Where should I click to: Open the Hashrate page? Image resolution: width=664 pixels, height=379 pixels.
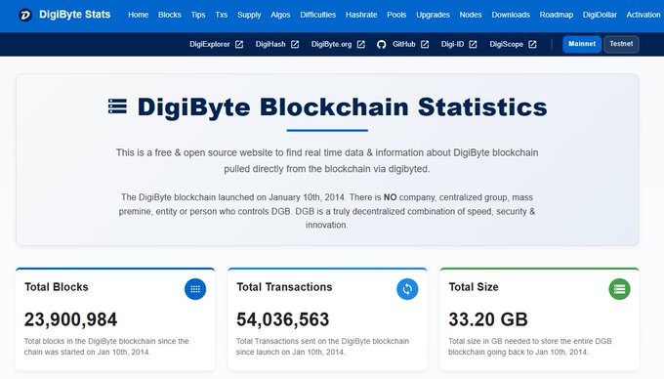click(361, 15)
